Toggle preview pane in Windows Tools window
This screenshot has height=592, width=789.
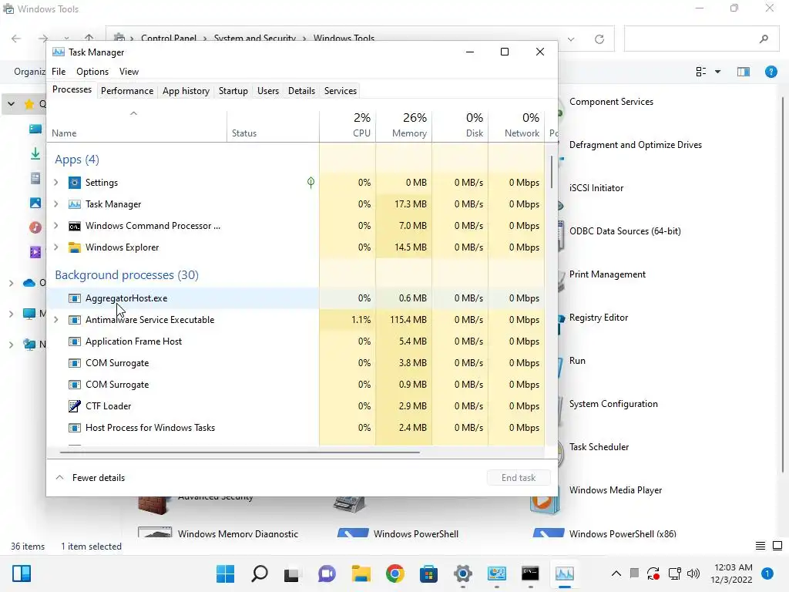pos(744,72)
